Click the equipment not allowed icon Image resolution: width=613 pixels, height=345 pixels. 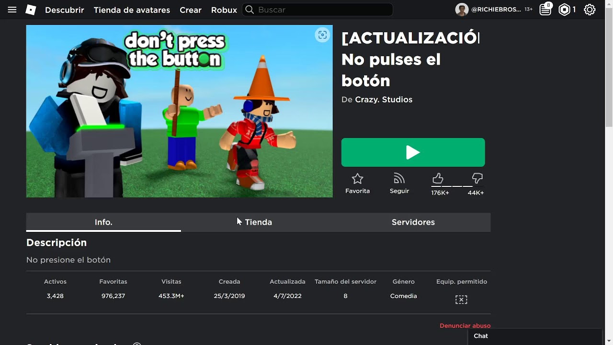coord(461,300)
